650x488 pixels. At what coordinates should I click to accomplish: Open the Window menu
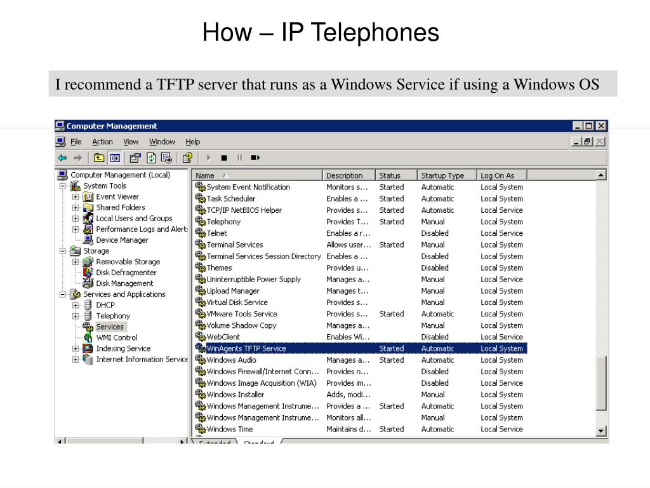[x=162, y=142]
